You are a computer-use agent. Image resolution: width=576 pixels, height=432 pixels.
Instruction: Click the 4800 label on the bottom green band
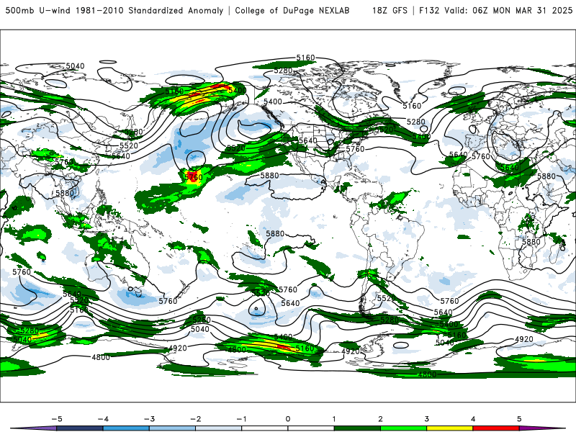point(427,374)
